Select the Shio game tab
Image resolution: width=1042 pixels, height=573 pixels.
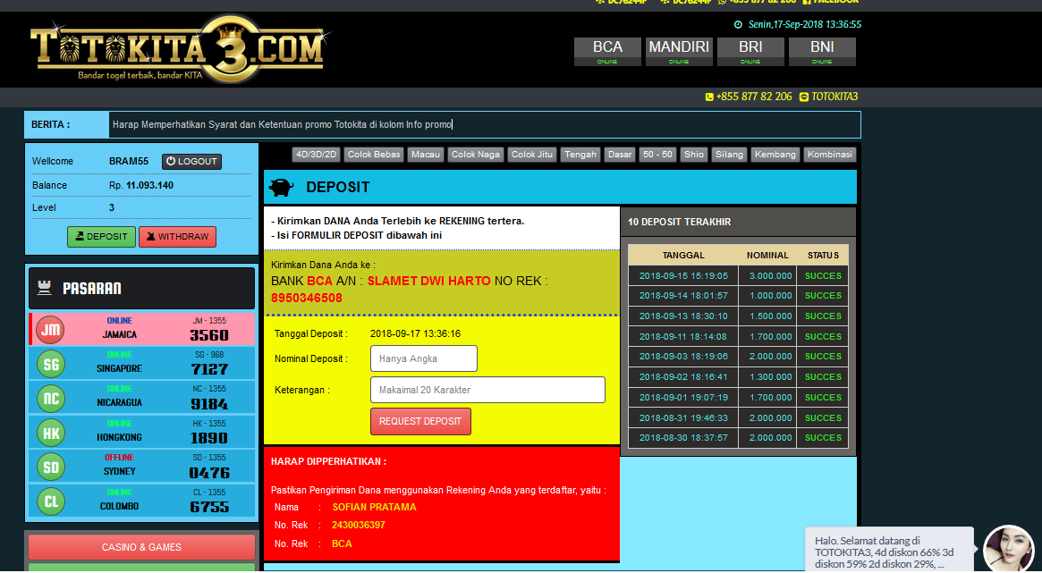(x=694, y=155)
